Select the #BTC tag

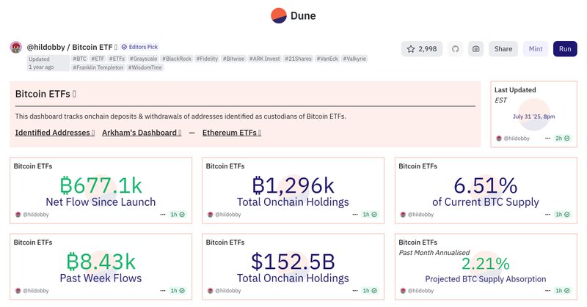tap(79, 59)
